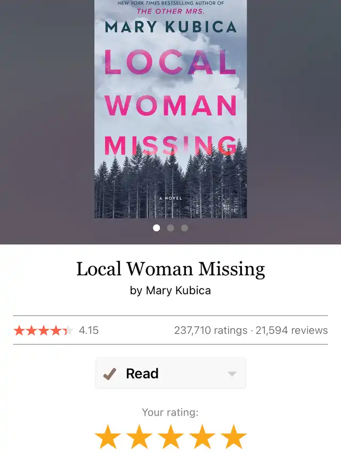Set your rating to two stars
341x454 pixels.
click(139, 437)
